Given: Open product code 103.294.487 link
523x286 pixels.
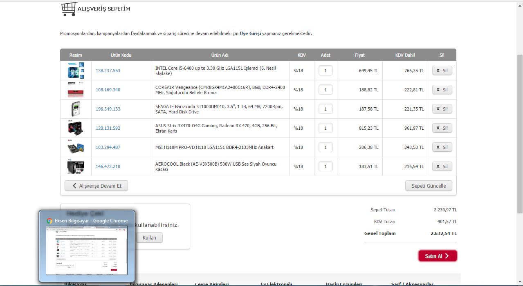Looking at the screenshot, I should coord(108,147).
